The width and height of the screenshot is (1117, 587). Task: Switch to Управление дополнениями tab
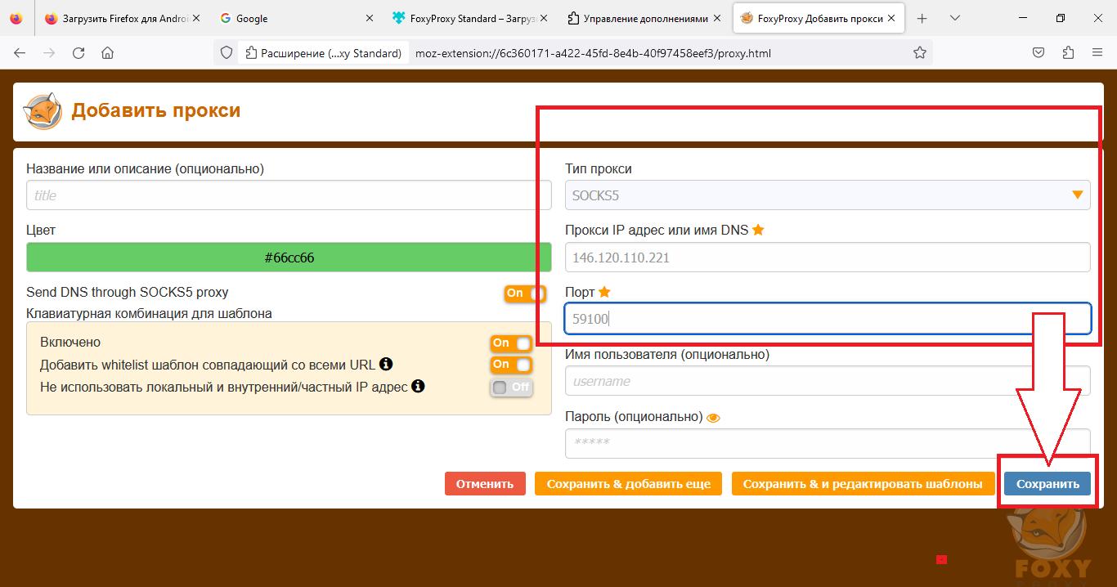click(x=644, y=18)
